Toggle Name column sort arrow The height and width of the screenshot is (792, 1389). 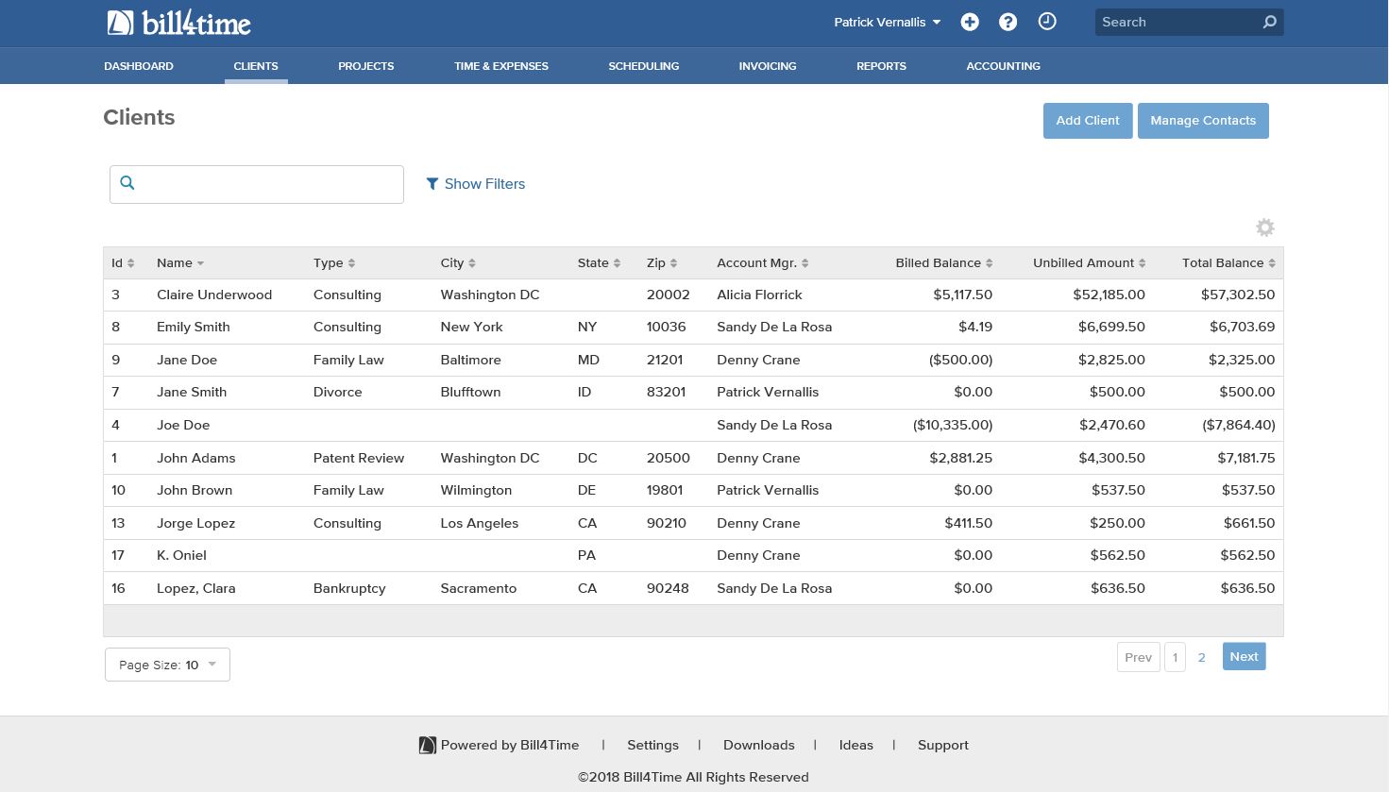(200, 263)
